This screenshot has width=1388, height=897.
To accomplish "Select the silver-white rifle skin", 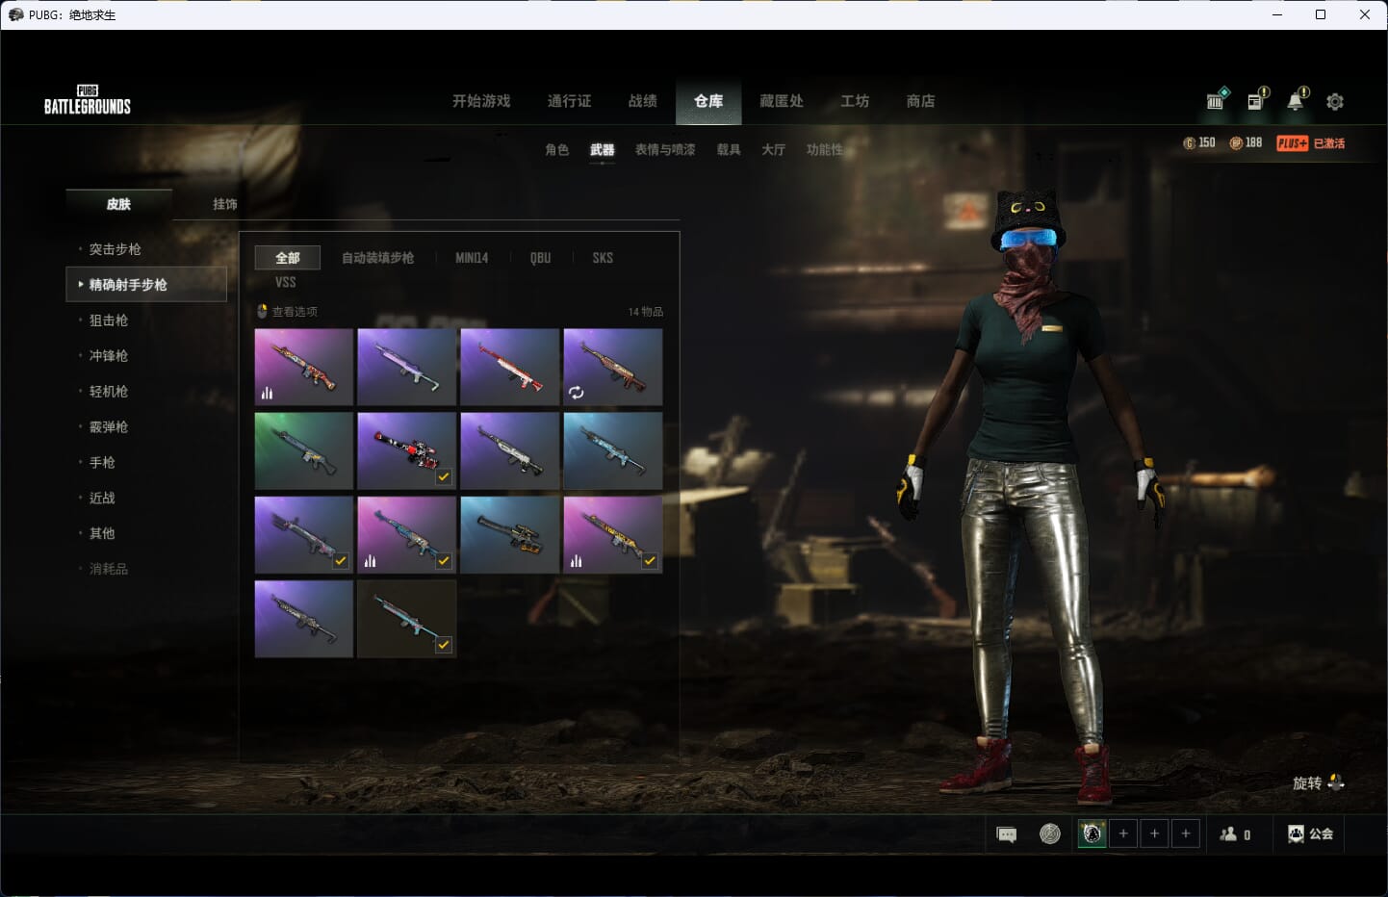I will point(510,450).
